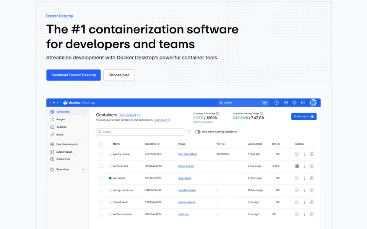Screen dimensions: 367x229
Task: Open the settings gear icon in header
Action: click(x=294, y=103)
